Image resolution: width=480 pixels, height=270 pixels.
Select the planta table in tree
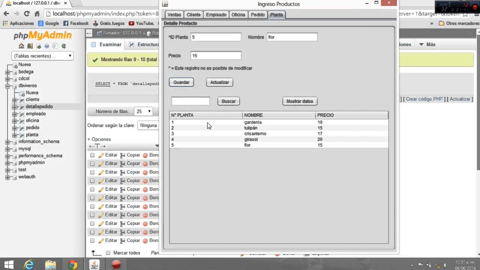32,135
